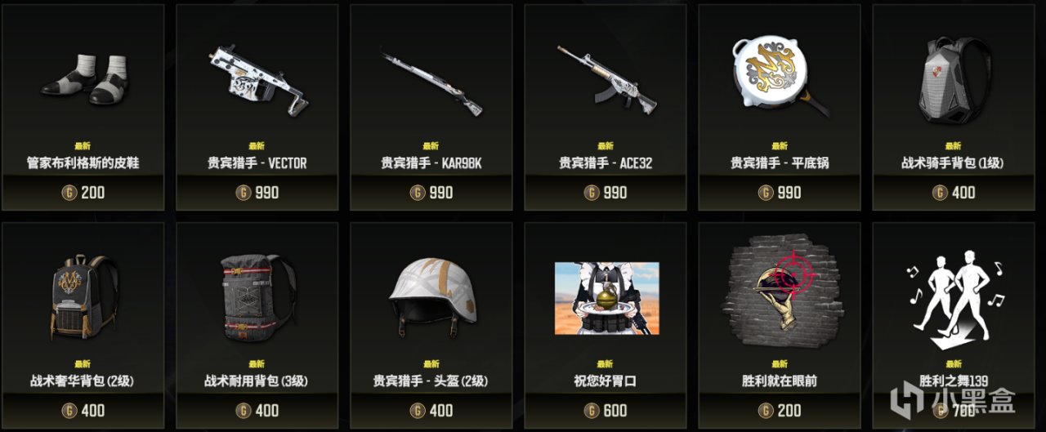
Task: Select the 胜利之舞139 dancing figures icon
Action: 953,296
